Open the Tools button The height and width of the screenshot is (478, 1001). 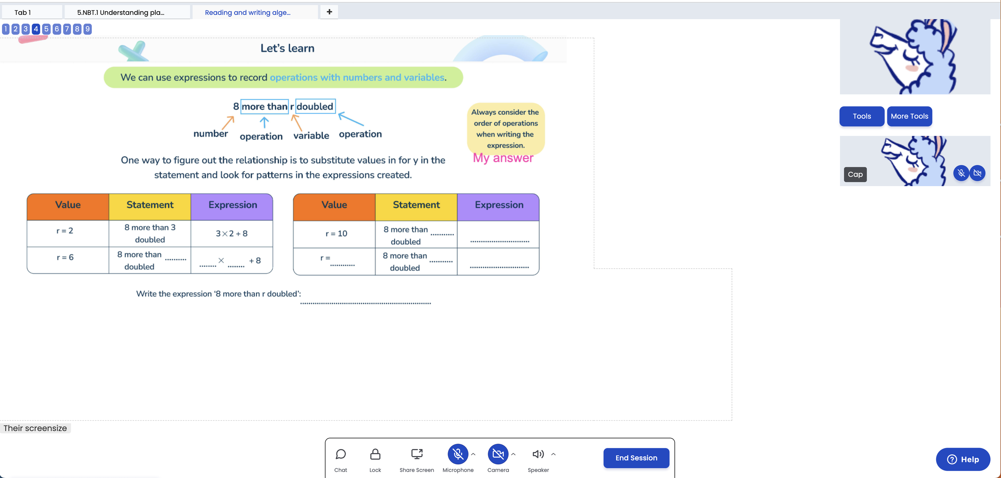tap(862, 116)
